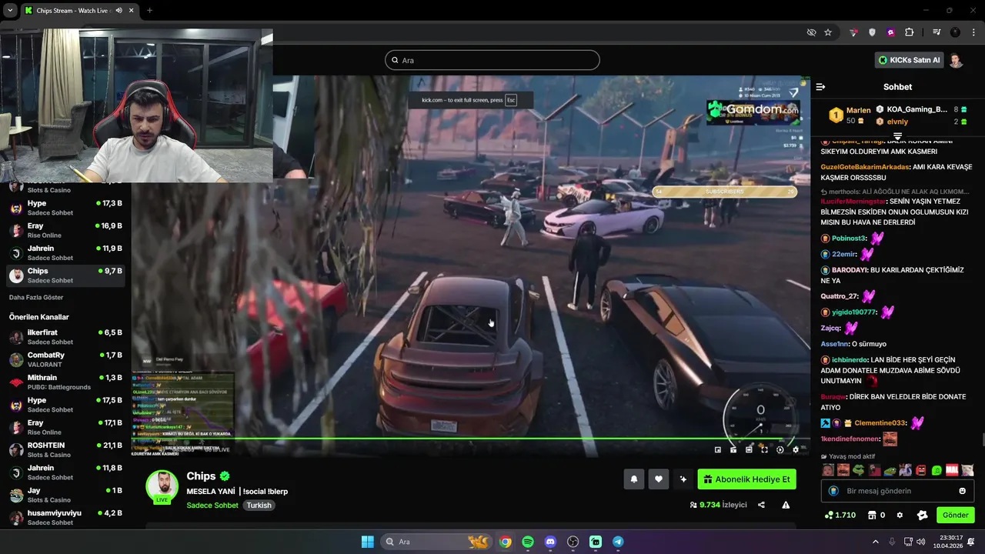Image resolution: width=985 pixels, height=554 pixels.
Task: Open the Chrome three-dot menu
Action: 973,32
